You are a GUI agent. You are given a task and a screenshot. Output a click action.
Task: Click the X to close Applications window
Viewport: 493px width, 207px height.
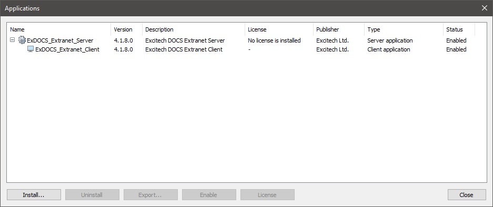[x=485, y=8]
